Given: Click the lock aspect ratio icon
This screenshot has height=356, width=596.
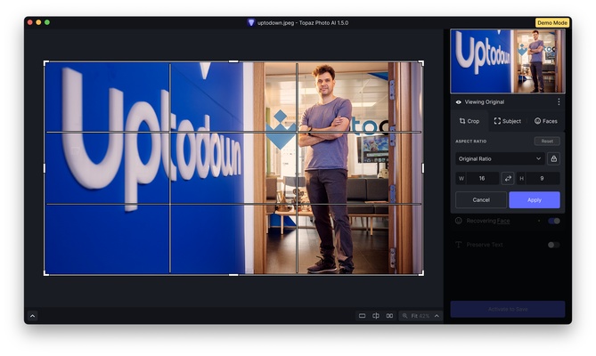Looking at the screenshot, I should (x=553, y=158).
